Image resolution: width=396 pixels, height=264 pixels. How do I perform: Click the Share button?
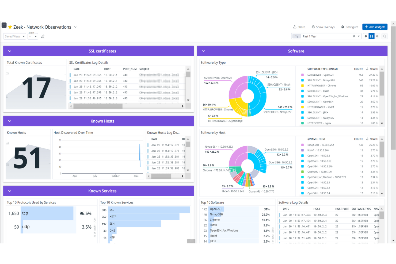click(299, 27)
